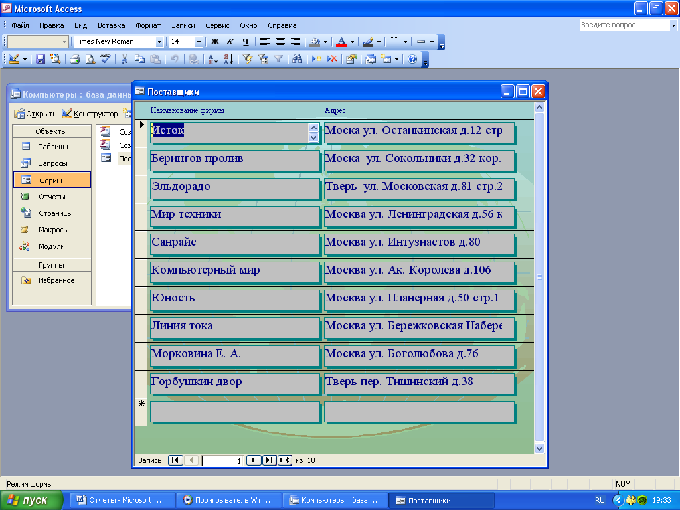Open the Файл menu
This screenshot has height=510, width=680.
(20, 25)
